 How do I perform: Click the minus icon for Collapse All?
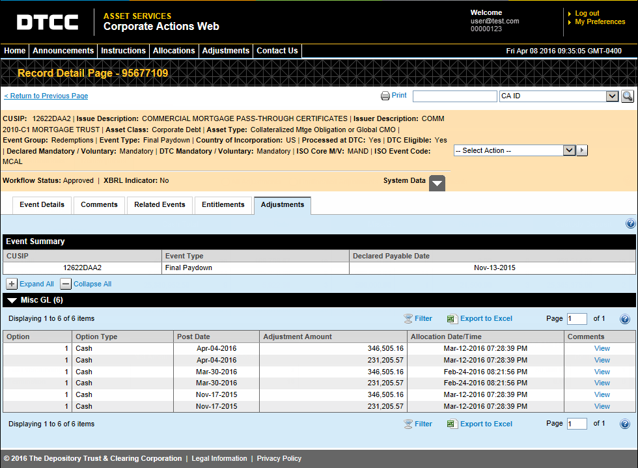[66, 284]
